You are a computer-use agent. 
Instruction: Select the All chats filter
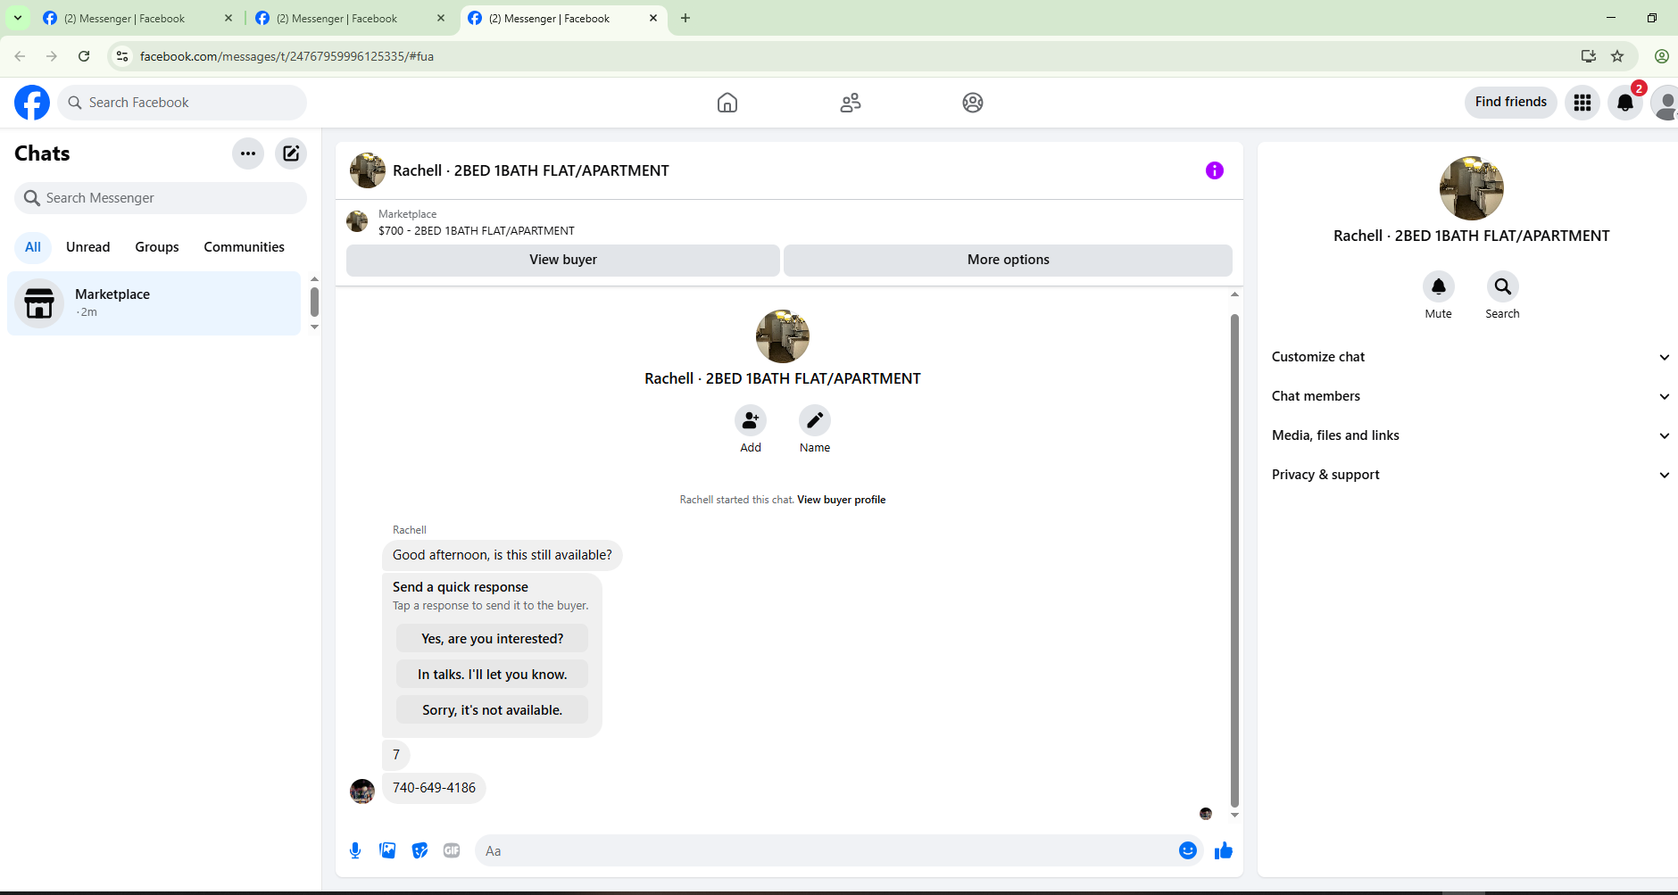pos(33,247)
